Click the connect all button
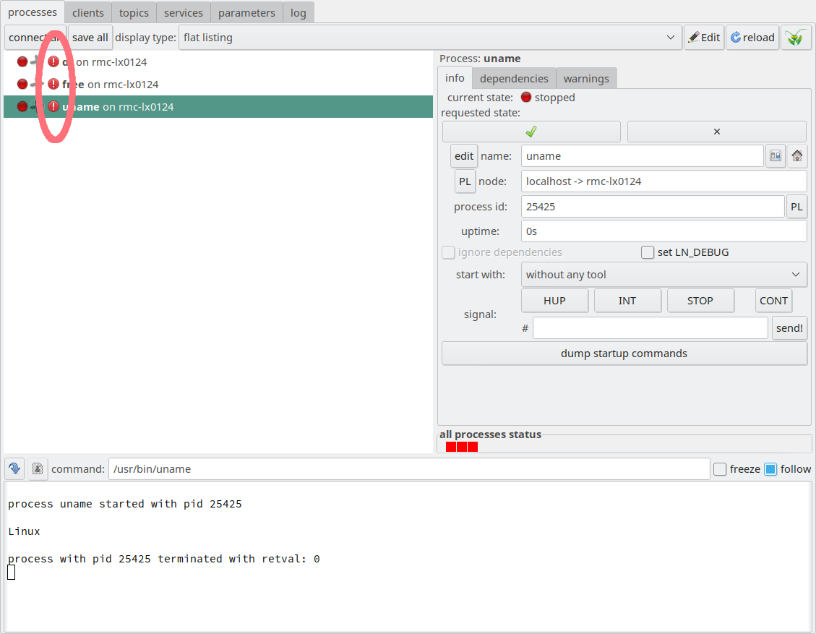816x634 pixels. tap(35, 38)
